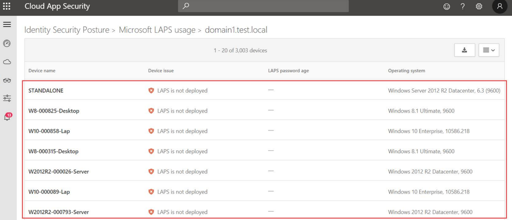512x220 pixels.
Task: Open the W10-000858-Lap device
Action: click(49, 131)
